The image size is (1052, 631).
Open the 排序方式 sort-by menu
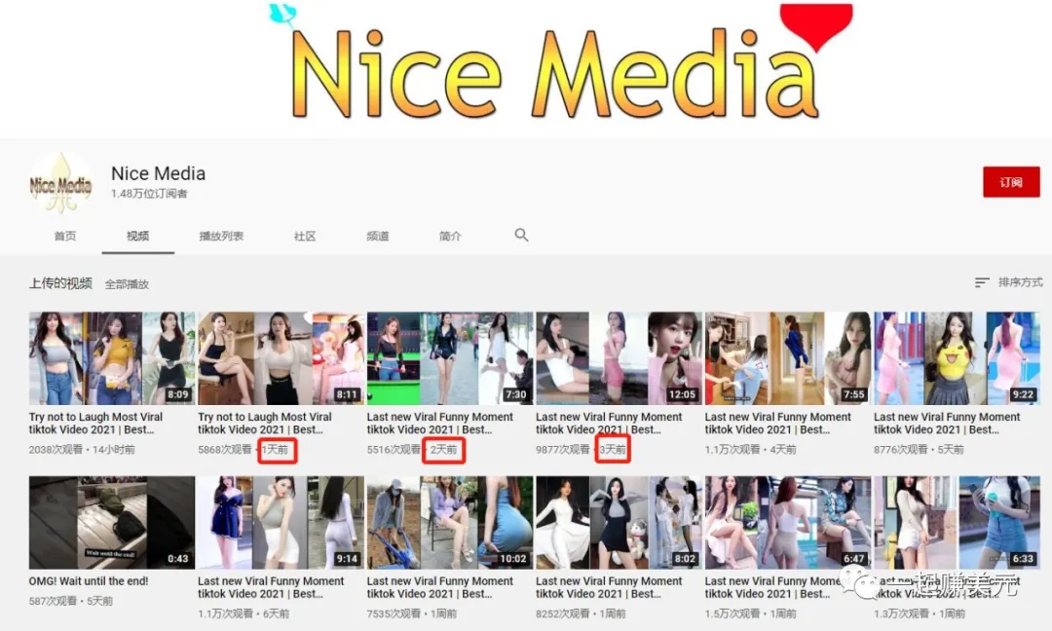[1008, 282]
